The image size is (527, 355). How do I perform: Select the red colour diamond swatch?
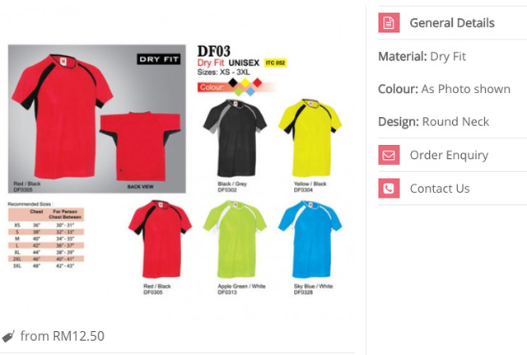pos(257,82)
